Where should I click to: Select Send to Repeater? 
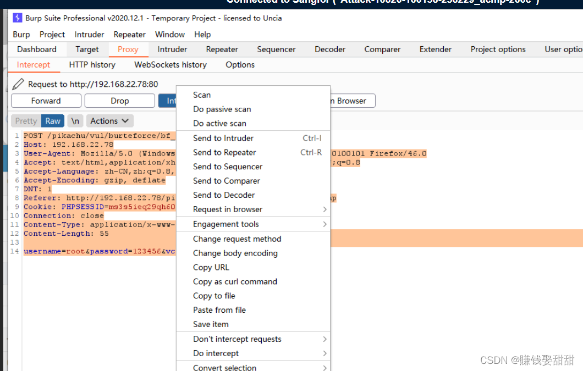pyautogui.click(x=253, y=152)
